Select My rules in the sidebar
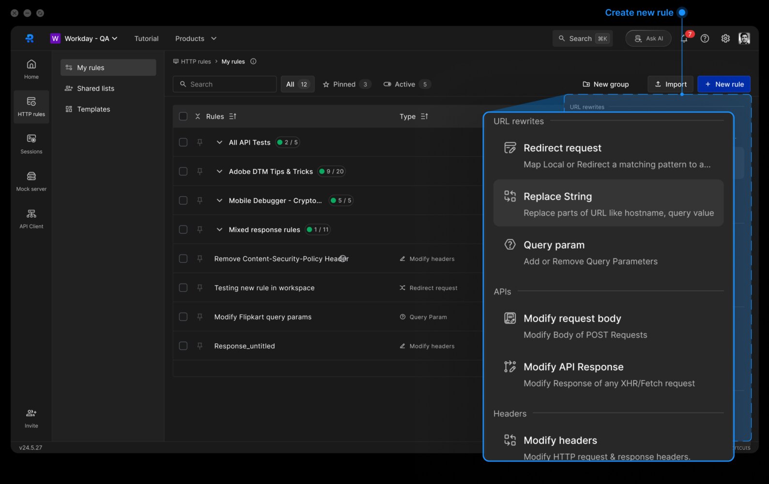The height and width of the screenshot is (484, 769). pos(108,67)
